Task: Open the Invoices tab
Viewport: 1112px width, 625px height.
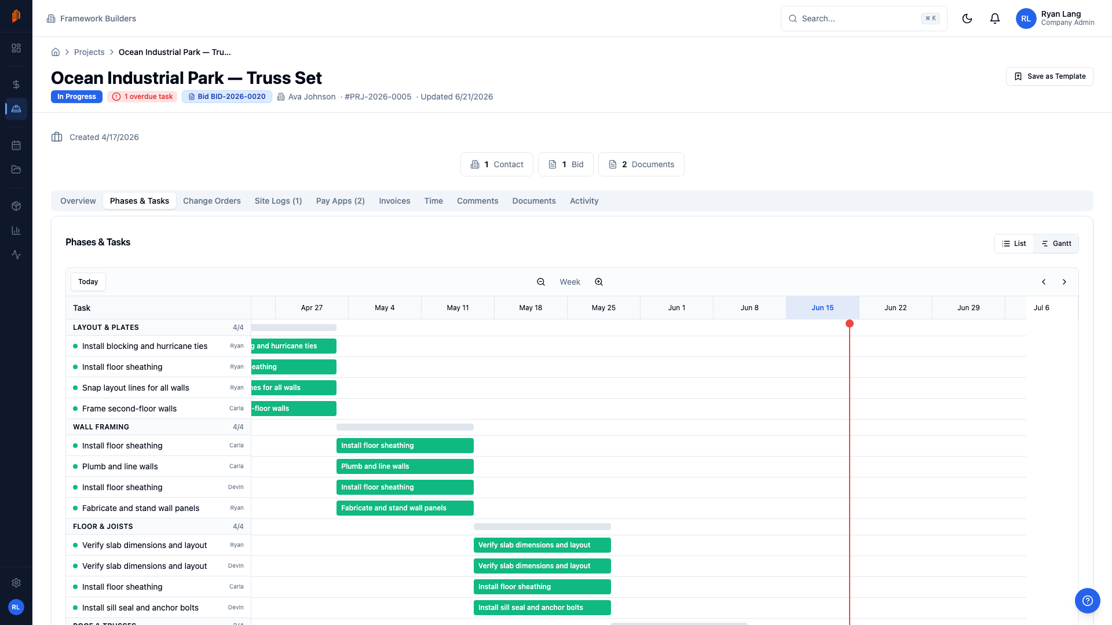Action: pyautogui.click(x=395, y=201)
